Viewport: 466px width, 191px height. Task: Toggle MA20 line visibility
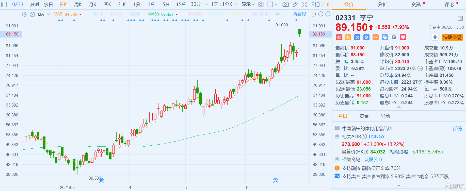tap(117, 14)
